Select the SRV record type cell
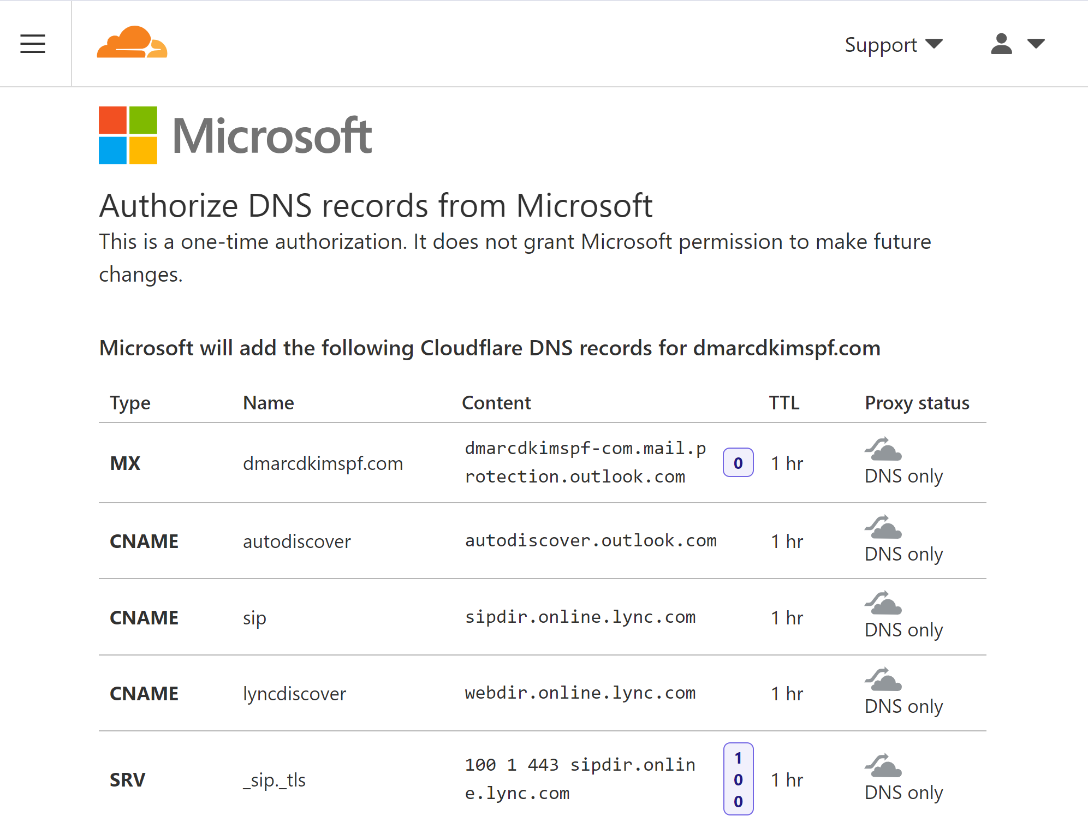The height and width of the screenshot is (816, 1088). [x=127, y=780]
